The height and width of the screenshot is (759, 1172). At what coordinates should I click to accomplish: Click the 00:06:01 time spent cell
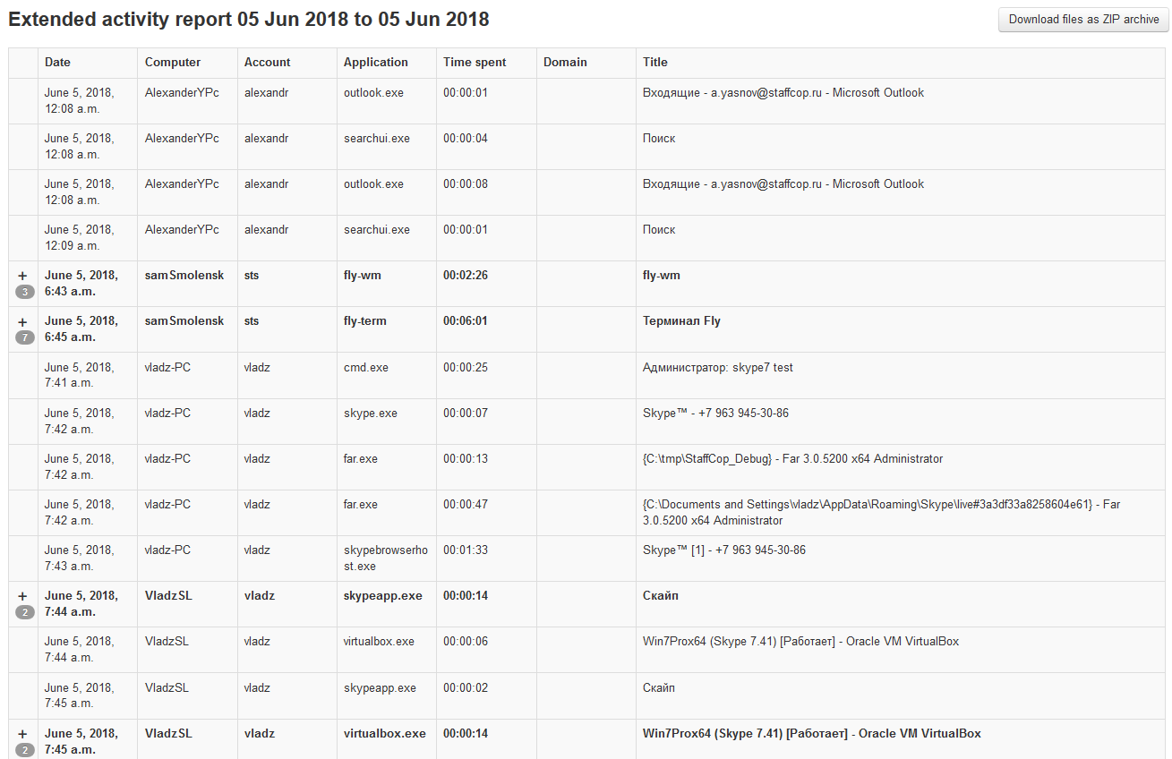(466, 321)
